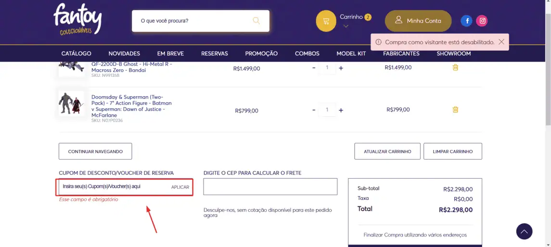This screenshot has width=551, height=247.
Task: Open the Model Kit menu item
Action: click(x=351, y=54)
